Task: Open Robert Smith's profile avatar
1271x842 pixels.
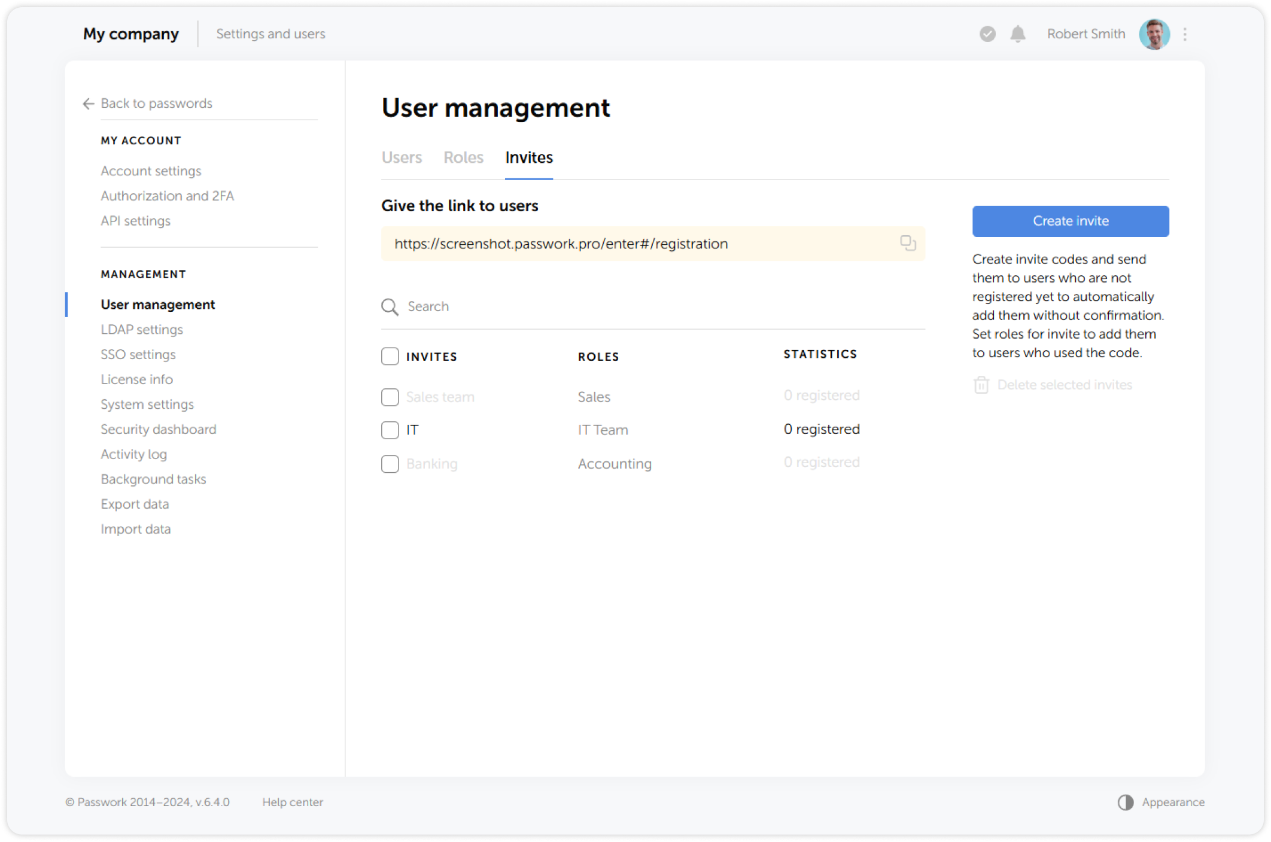Action: 1154,34
